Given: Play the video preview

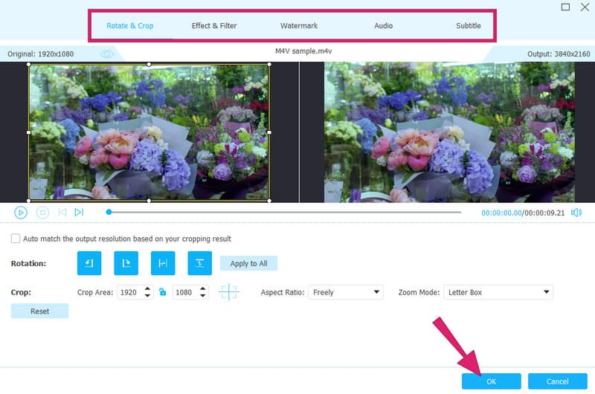Looking at the screenshot, I should (21, 213).
